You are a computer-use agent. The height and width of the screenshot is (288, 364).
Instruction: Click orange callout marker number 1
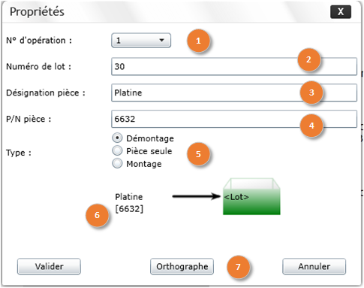tap(198, 41)
